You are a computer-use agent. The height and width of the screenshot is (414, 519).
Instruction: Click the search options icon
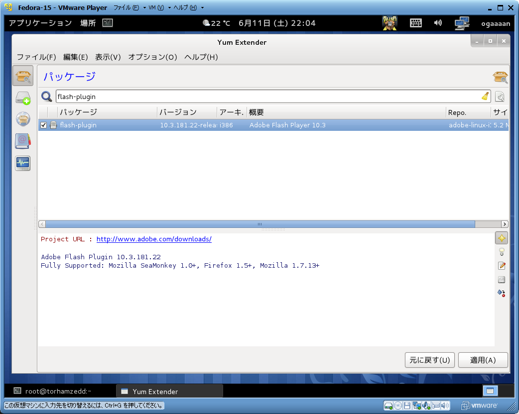(x=500, y=97)
